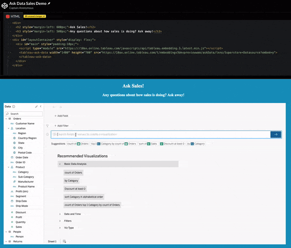Image resolution: width=291 pixels, height=248 pixels.
Task: Click the pin icon next to pen title
Action: click(x=48, y=3)
